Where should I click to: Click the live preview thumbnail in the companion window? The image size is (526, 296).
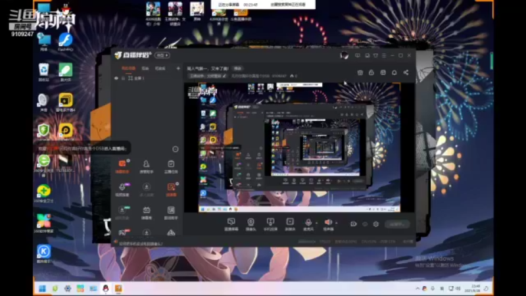(x=299, y=147)
